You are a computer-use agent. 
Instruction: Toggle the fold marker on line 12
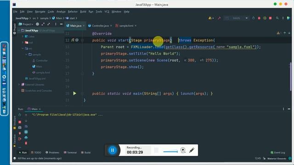(82, 40)
